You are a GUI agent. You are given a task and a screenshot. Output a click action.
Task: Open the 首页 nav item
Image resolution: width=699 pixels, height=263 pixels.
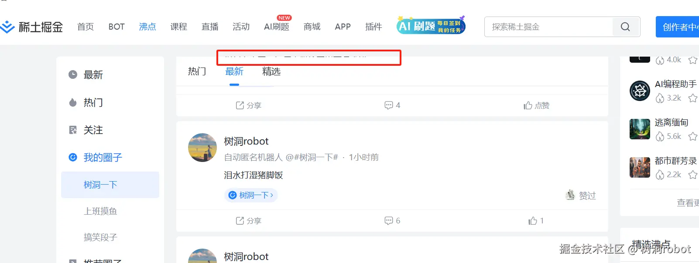tap(86, 27)
